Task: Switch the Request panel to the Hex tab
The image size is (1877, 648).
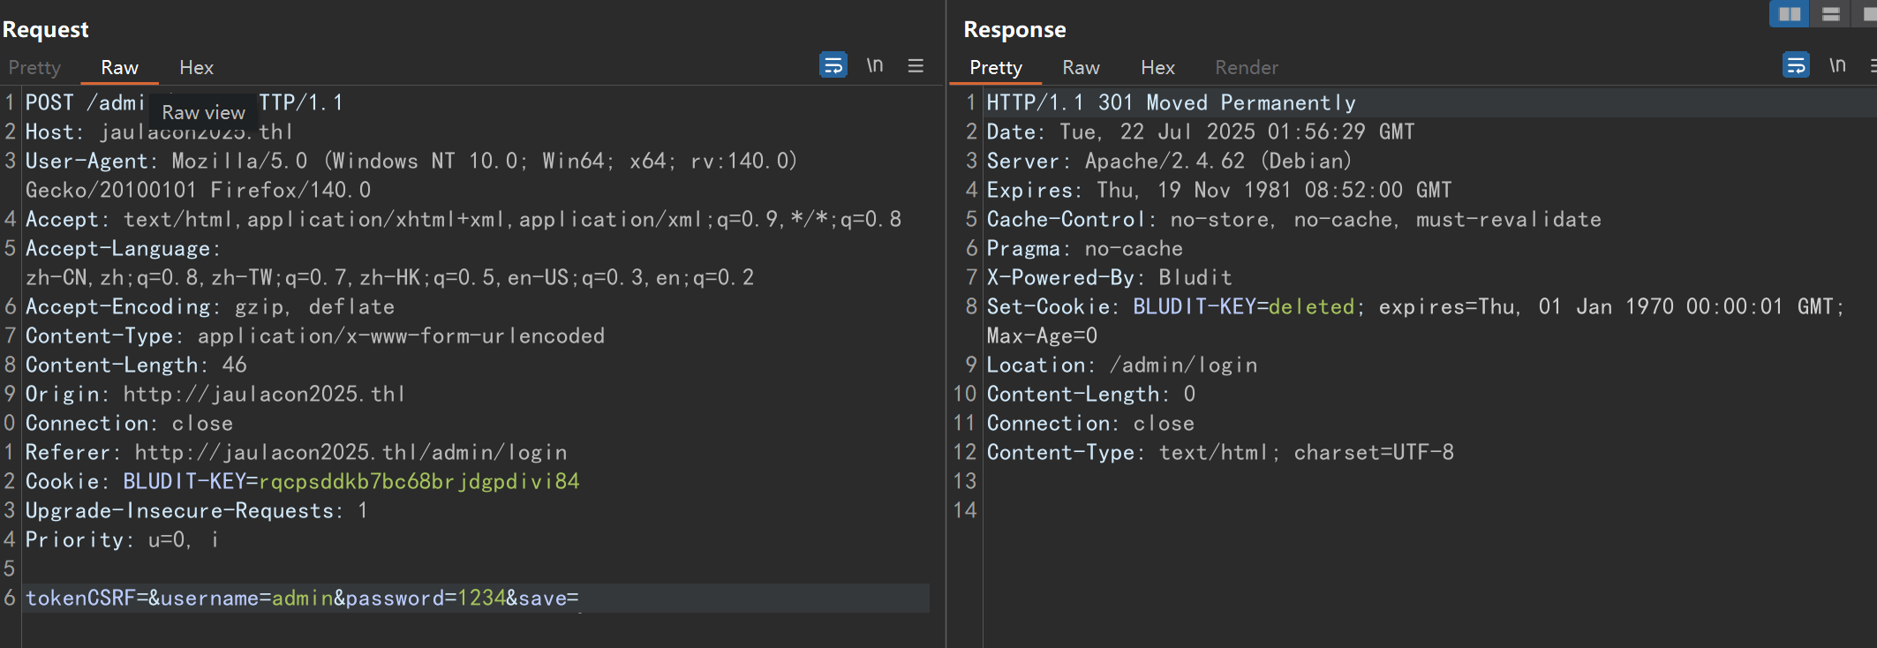Action: (196, 67)
